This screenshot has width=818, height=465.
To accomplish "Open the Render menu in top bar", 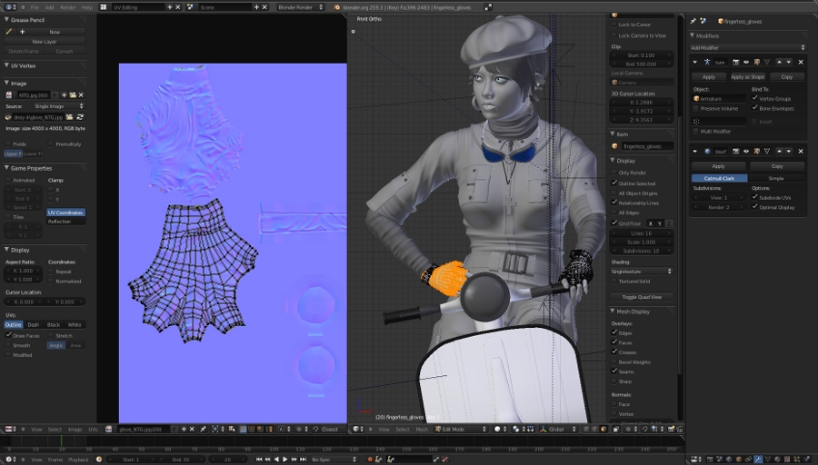I will 68,7.
